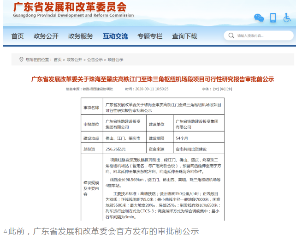Set font size to medium [中]
This screenshot has width=296, height=240.
coord(223,89)
